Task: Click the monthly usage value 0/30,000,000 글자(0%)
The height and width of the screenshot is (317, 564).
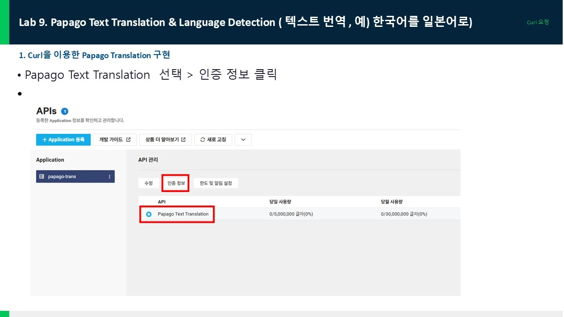Action: 404,214
